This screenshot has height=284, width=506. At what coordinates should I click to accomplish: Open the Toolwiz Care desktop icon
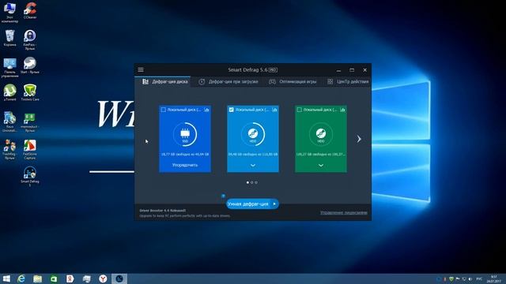coord(30,93)
